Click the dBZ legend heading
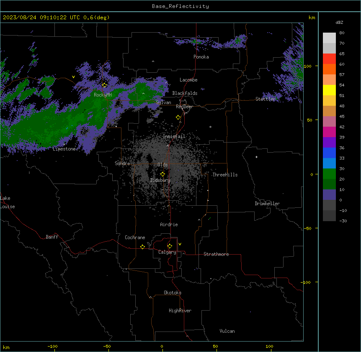The width and height of the screenshot is (361, 352). [x=339, y=22]
